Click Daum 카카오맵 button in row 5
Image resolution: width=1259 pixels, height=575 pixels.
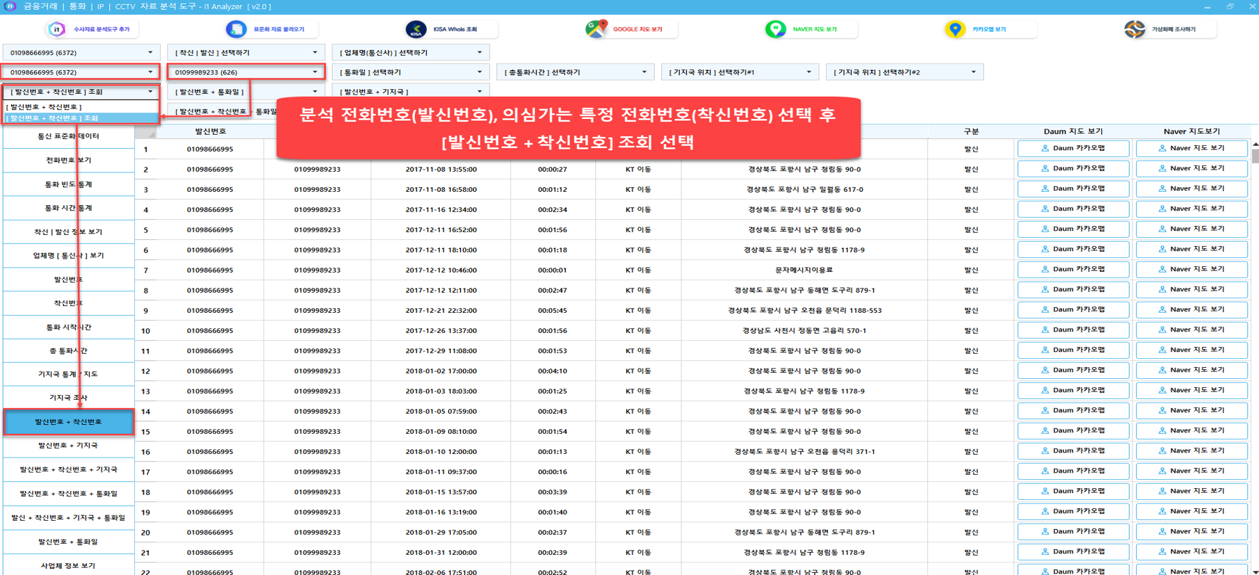tap(1073, 229)
